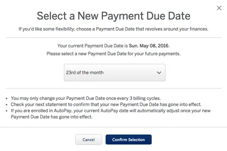Open the "23rd of the month" dropdown
This screenshot has height=151, width=227.
pos(115,72)
